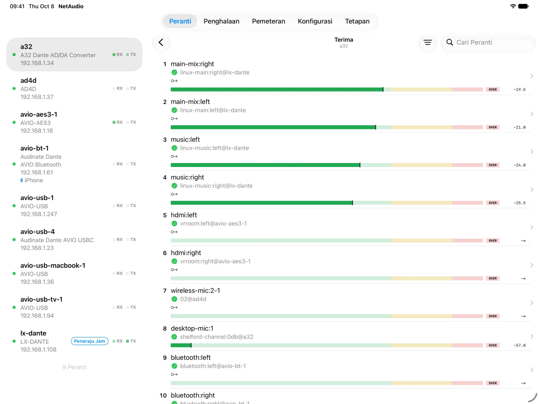
Task: Open the filter list icon
Action: 427,42
